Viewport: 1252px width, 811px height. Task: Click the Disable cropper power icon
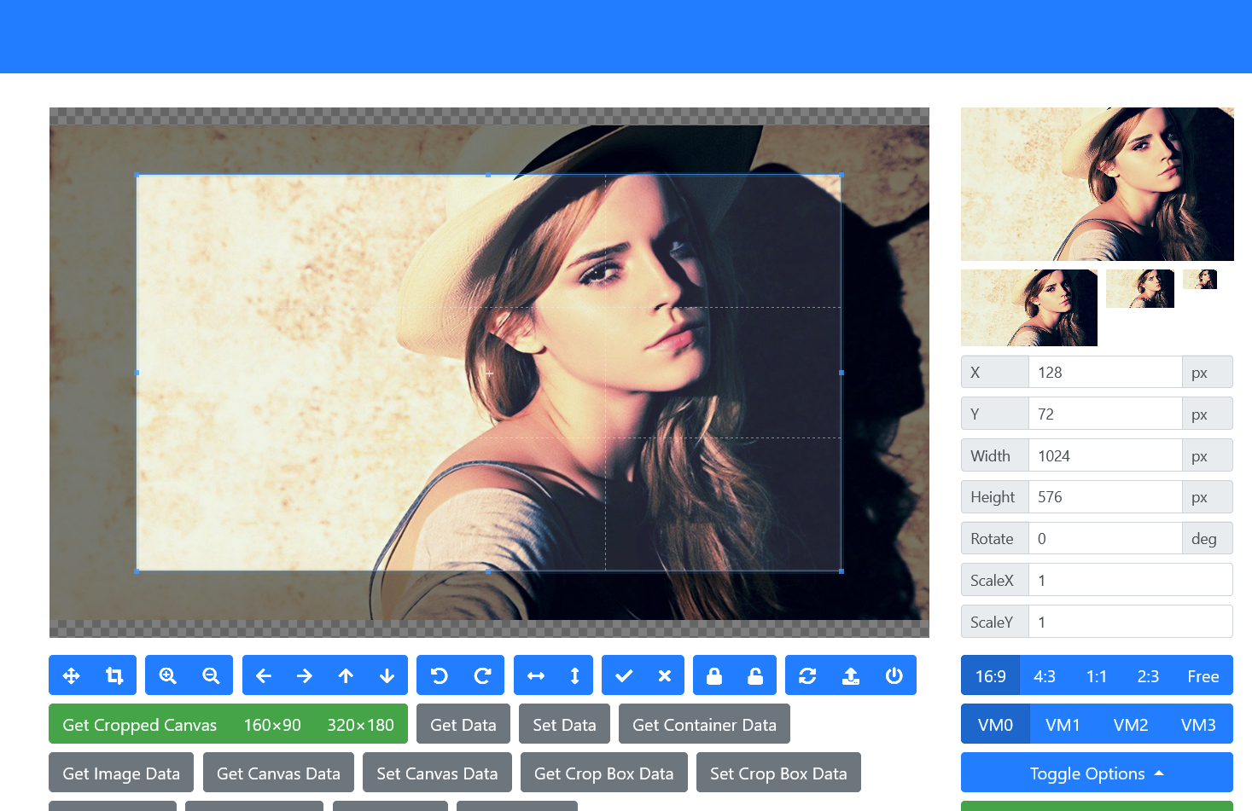[894, 675]
